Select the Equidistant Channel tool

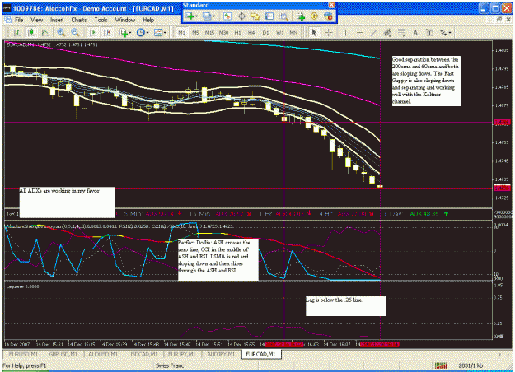point(387,32)
